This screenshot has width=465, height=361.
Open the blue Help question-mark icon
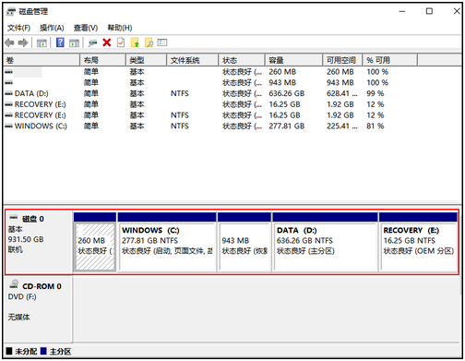pyautogui.click(x=60, y=42)
